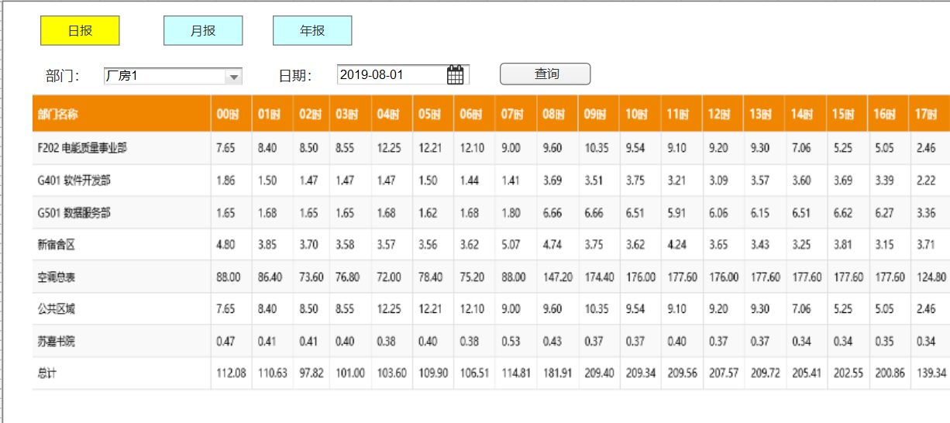Switch to the 月报 tab
The image size is (950, 423).
click(203, 31)
